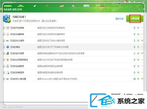This screenshot has height=109, width=147.
Task: Click the software icon beside 无效的软件信息
Action: pyautogui.click(x=8, y=53)
